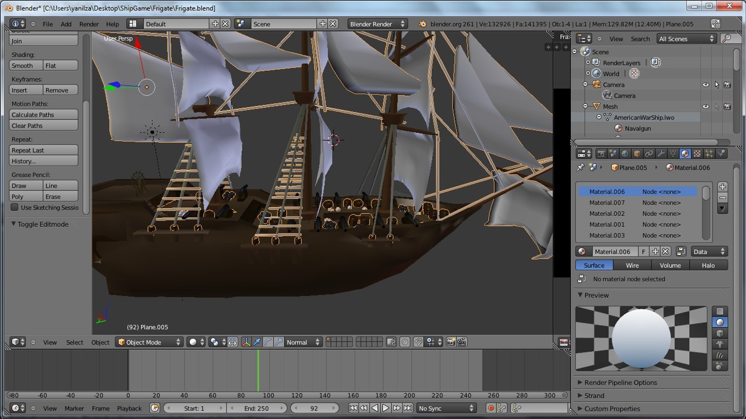The image size is (746, 419).
Task: Click Calculate Paths button
Action: 44,115
